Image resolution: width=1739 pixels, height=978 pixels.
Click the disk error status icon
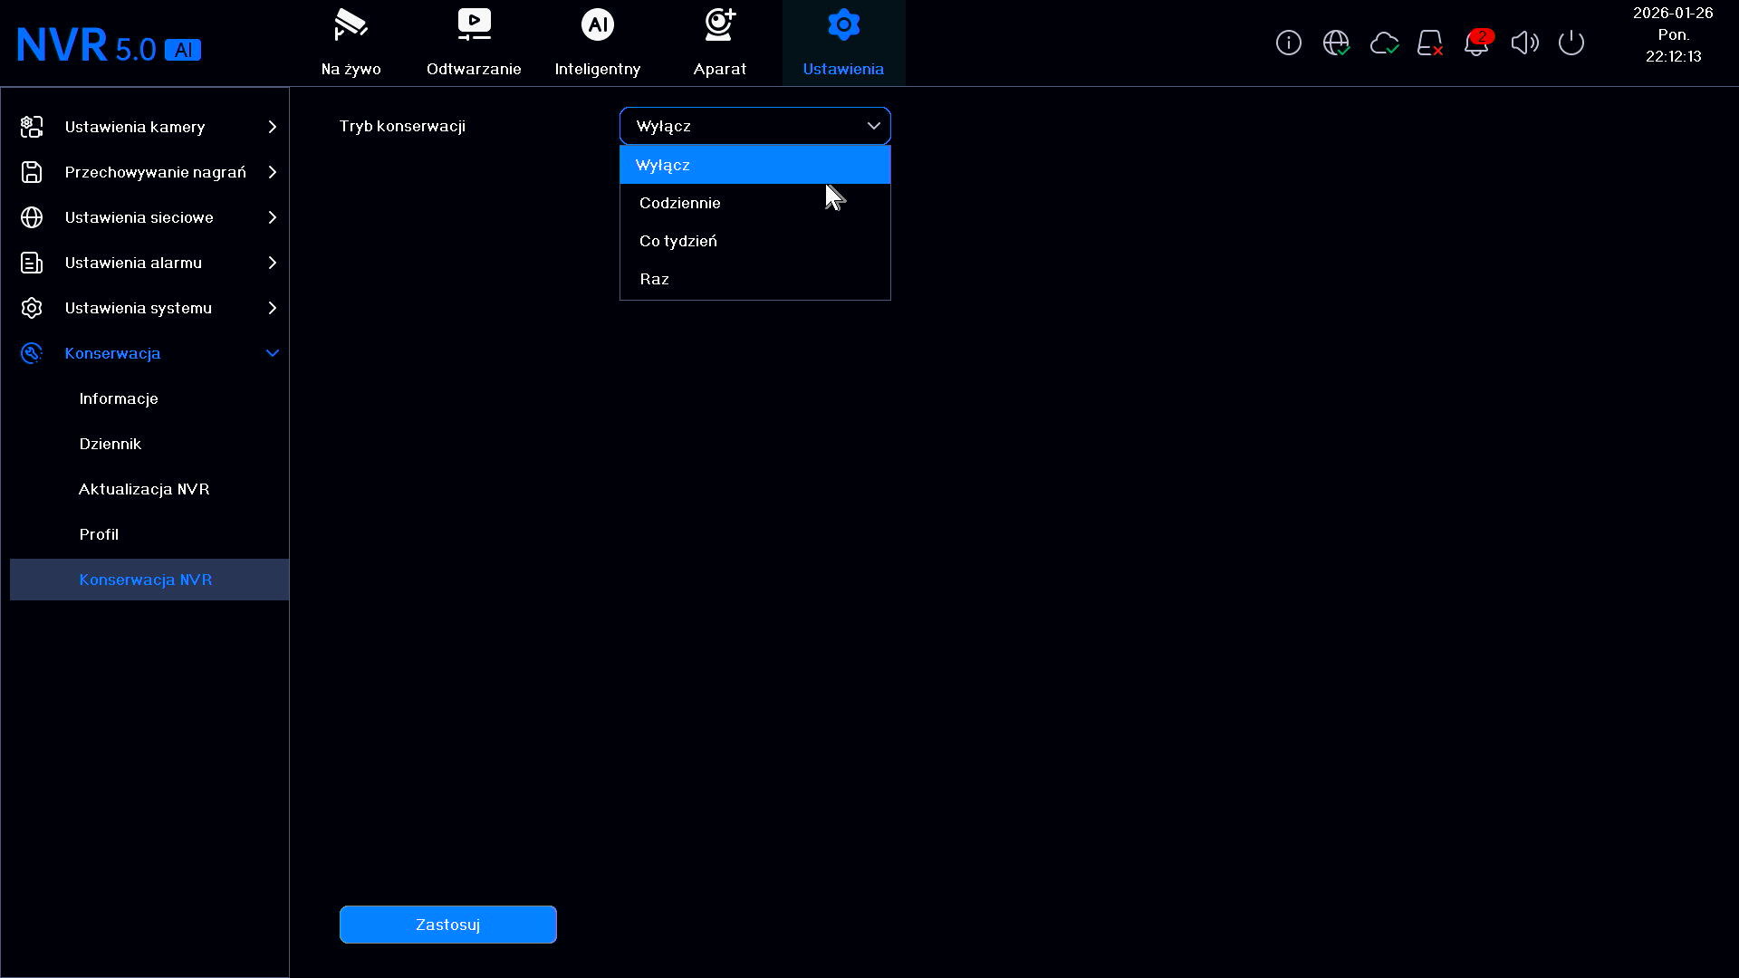(x=1430, y=43)
